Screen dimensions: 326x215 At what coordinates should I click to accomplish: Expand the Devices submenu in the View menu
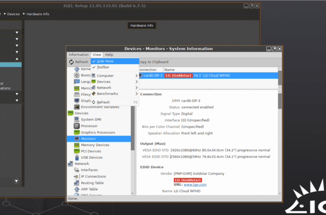point(136,82)
